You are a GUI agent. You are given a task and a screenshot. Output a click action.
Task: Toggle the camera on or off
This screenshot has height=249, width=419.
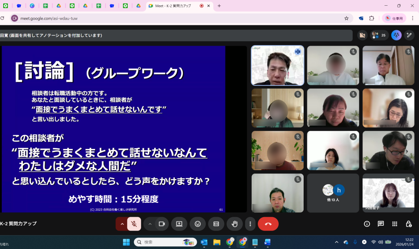click(x=162, y=224)
